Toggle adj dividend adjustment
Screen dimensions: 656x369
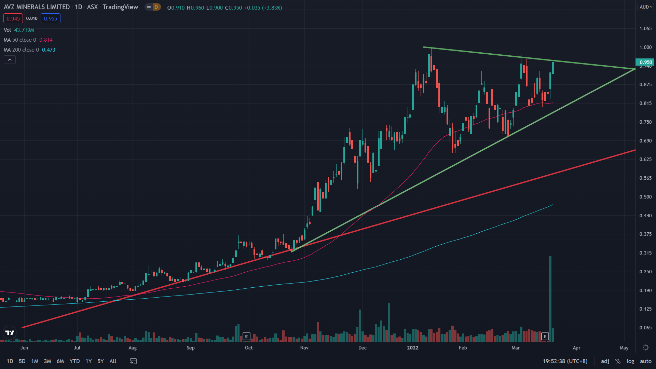[605, 361]
